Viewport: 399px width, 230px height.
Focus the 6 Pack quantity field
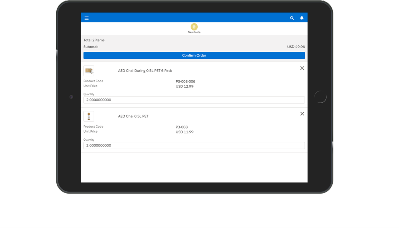pos(194,100)
